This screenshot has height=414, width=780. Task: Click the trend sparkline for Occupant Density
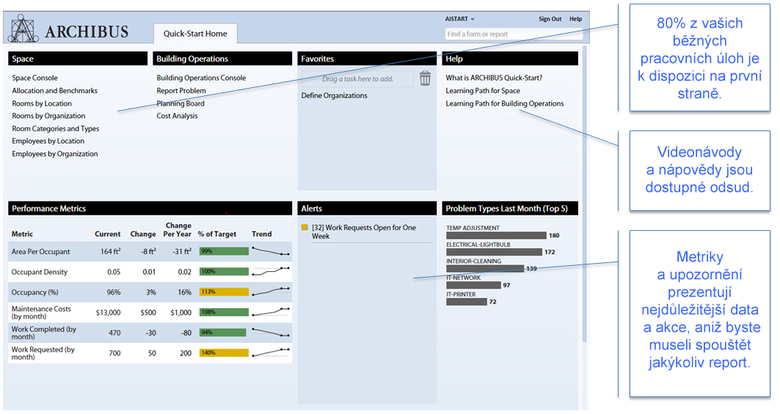(271, 271)
